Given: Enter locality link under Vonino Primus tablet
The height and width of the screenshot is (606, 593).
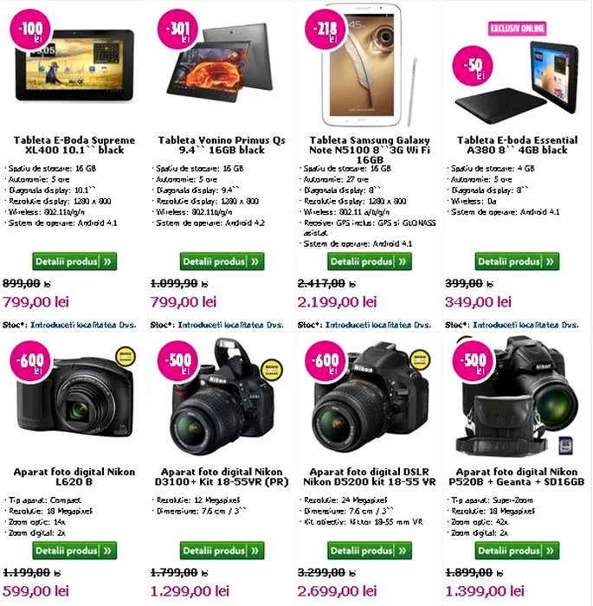Looking at the screenshot, I should (x=230, y=325).
